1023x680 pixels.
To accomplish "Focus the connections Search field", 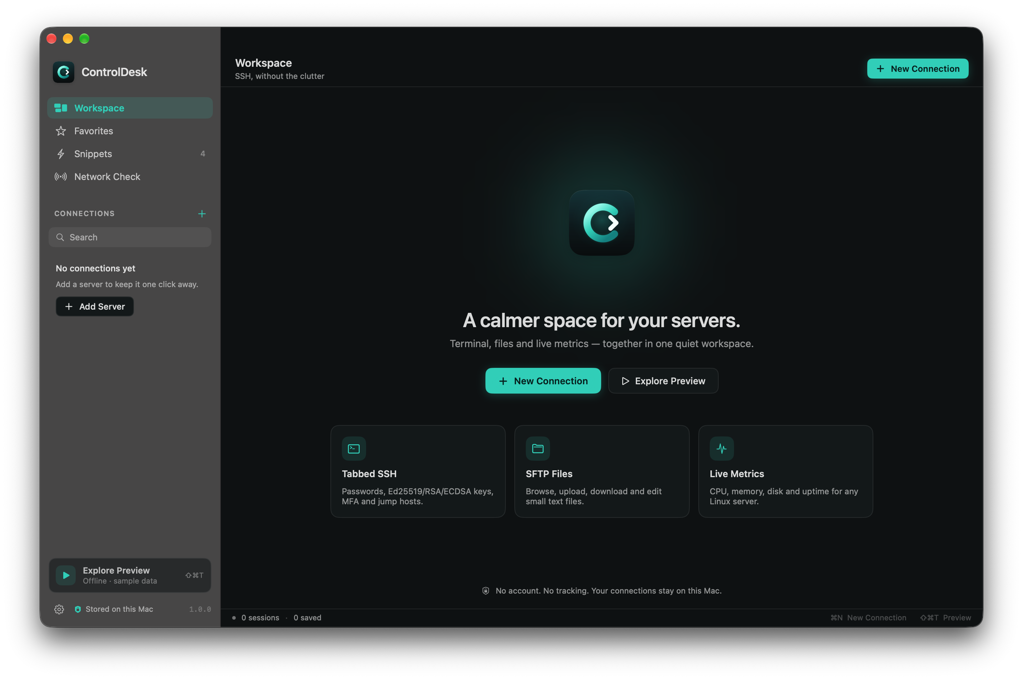I will tap(130, 237).
